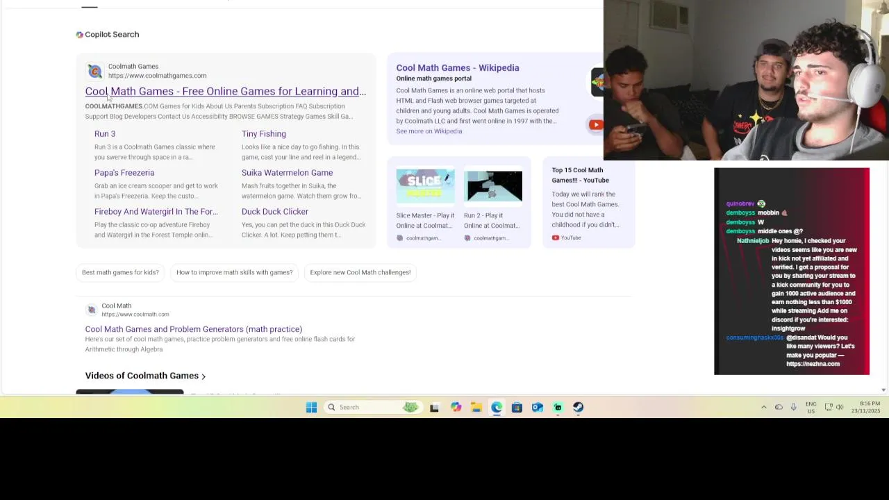Click the https://www.coolmath.com URL text
Image resolution: width=889 pixels, height=500 pixels.
point(135,315)
